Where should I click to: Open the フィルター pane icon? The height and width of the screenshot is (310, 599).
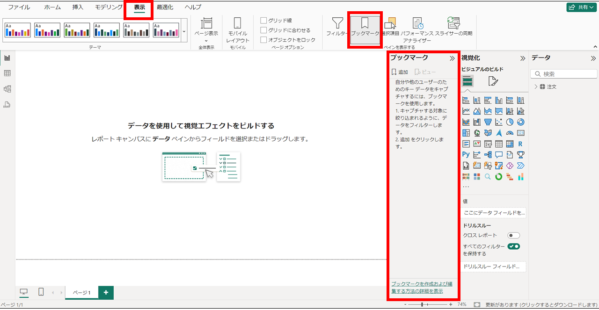(337, 27)
